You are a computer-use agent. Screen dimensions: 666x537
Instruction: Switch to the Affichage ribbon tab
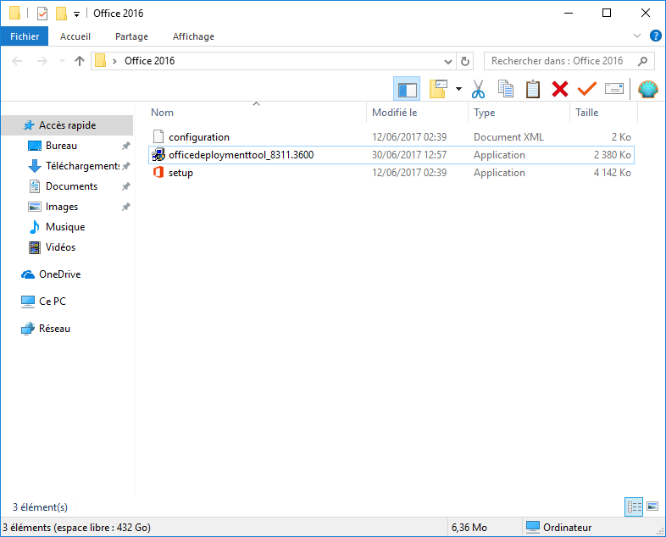(193, 36)
